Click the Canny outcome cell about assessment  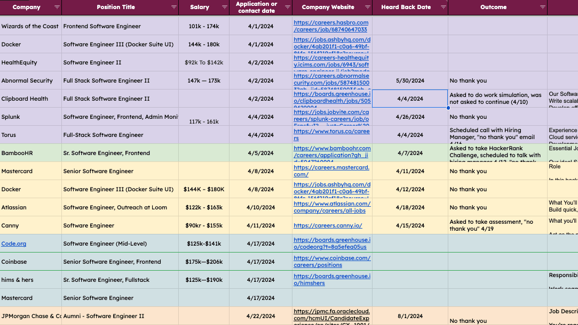(x=497, y=225)
